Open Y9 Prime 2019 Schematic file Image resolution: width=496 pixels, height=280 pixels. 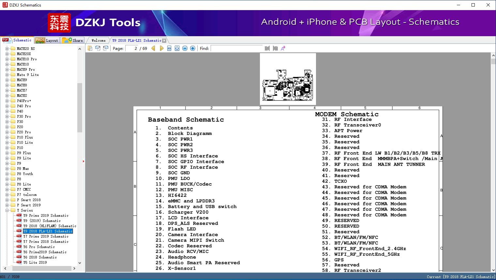(46, 215)
